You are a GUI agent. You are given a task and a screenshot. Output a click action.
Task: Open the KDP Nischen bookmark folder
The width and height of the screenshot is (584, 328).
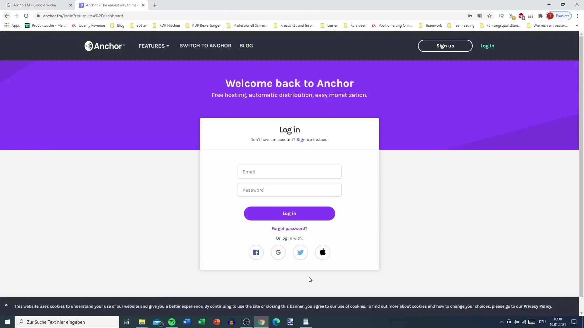[166, 26]
